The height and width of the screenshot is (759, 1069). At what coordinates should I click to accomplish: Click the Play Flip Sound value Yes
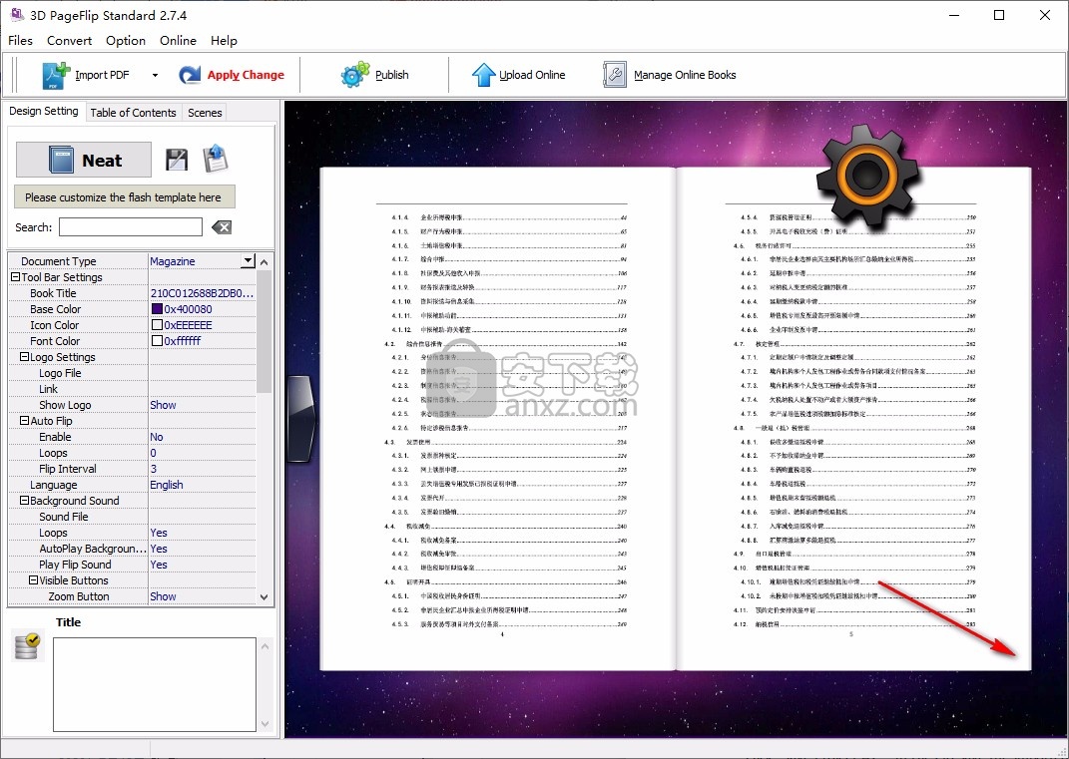[158, 565]
